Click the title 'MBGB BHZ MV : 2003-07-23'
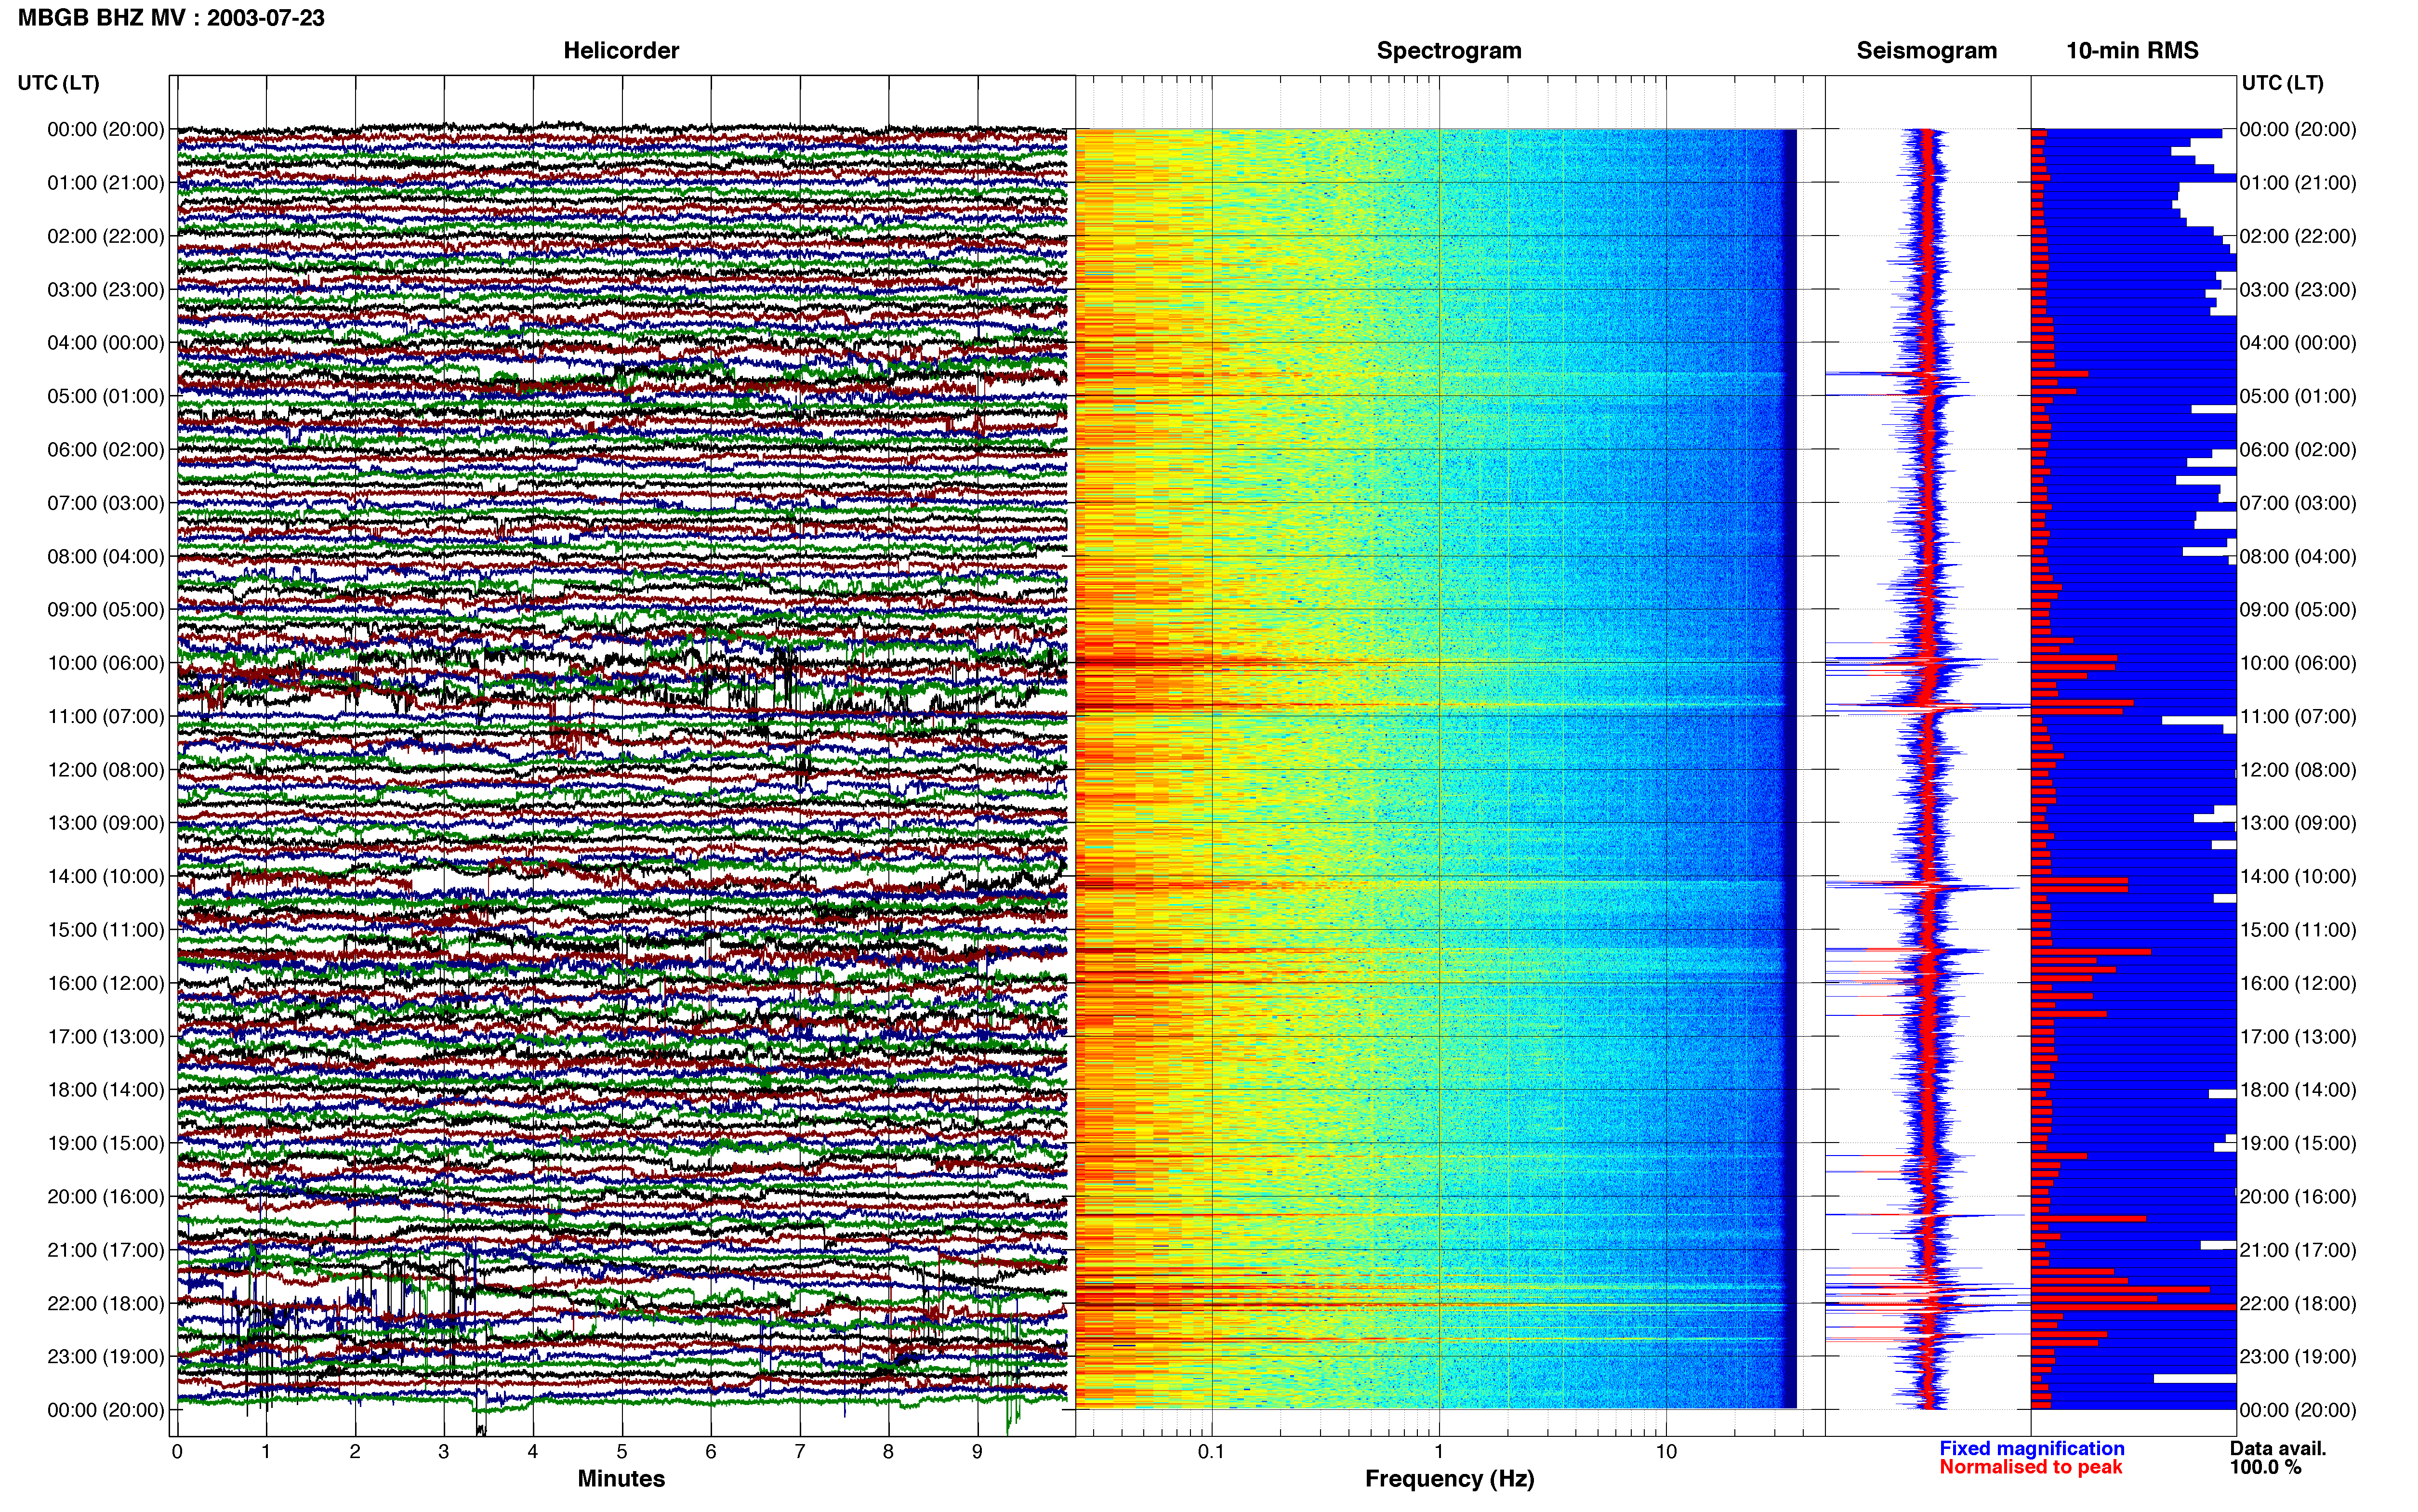2418x1512 pixels. tap(171, 18)
